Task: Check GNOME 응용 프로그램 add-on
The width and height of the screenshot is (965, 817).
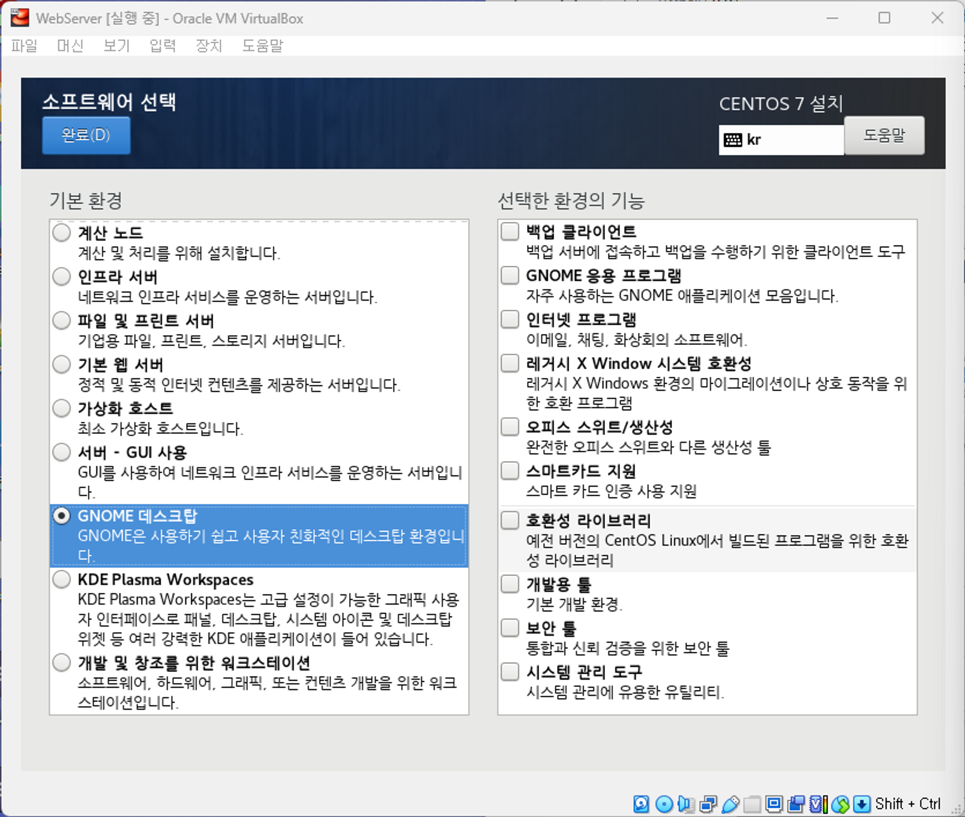Action: coord(510,276)
